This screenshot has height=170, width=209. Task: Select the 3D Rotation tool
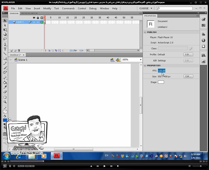pyautogui.click(x=5, y=34)
